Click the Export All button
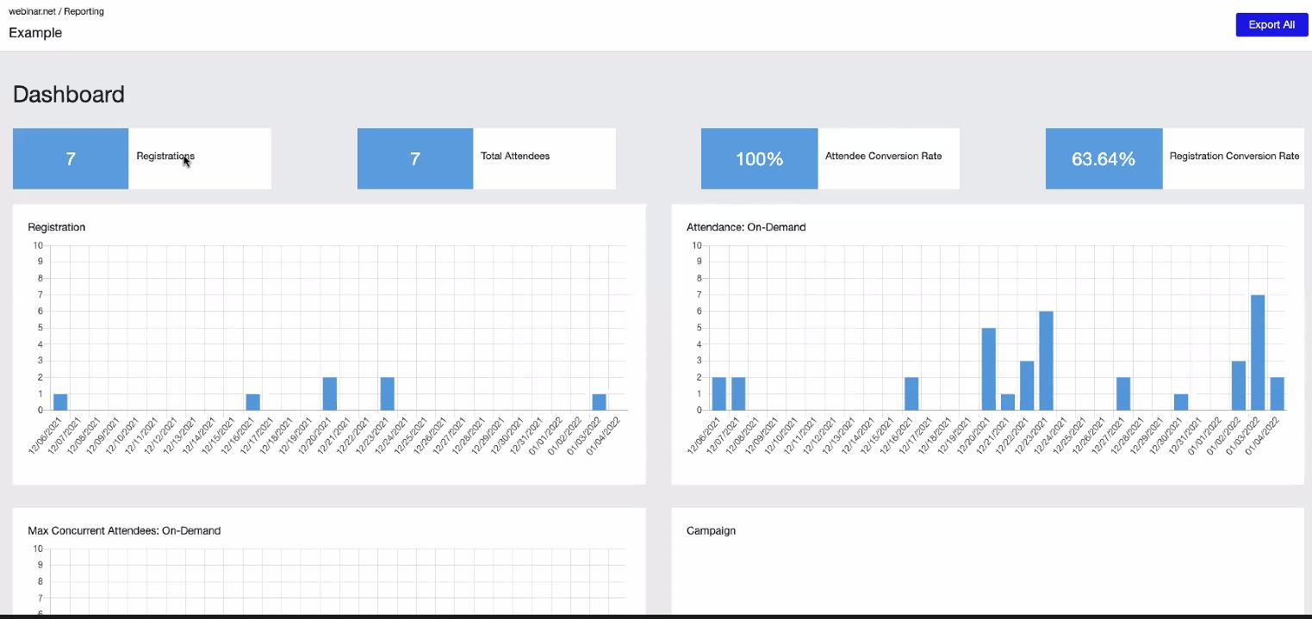1312x619 pixels. point(1272,25)
